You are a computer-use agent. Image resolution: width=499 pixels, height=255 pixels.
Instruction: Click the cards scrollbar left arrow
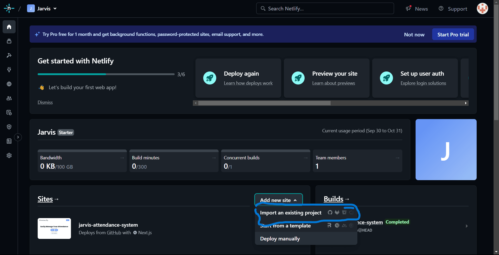click(x=196, y=103)
